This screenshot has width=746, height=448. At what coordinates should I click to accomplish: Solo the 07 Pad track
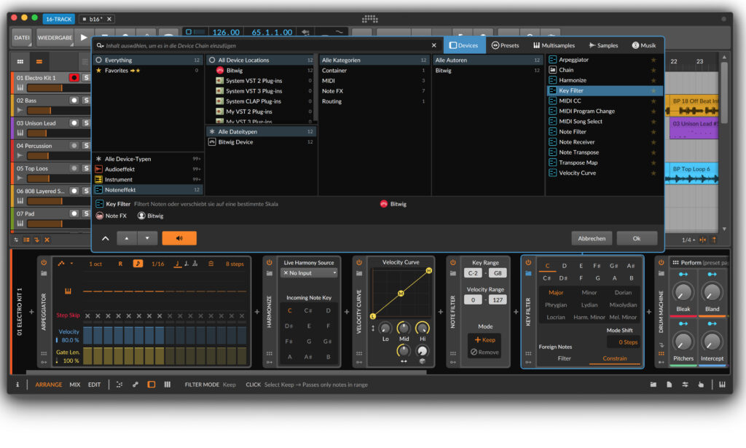pyautogui.click(x=86, y=213)
